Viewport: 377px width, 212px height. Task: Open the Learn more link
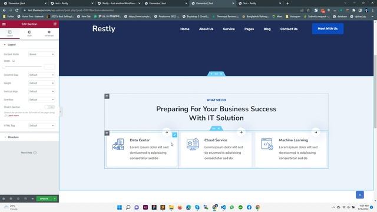pos(13,115)
